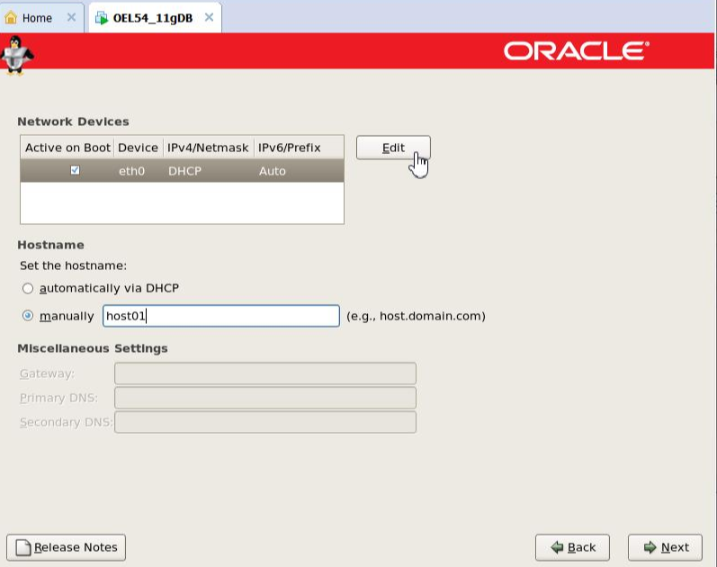Click the Tux penguin logo
Viewport: 717px width, 567px height.
coord(16,55)
